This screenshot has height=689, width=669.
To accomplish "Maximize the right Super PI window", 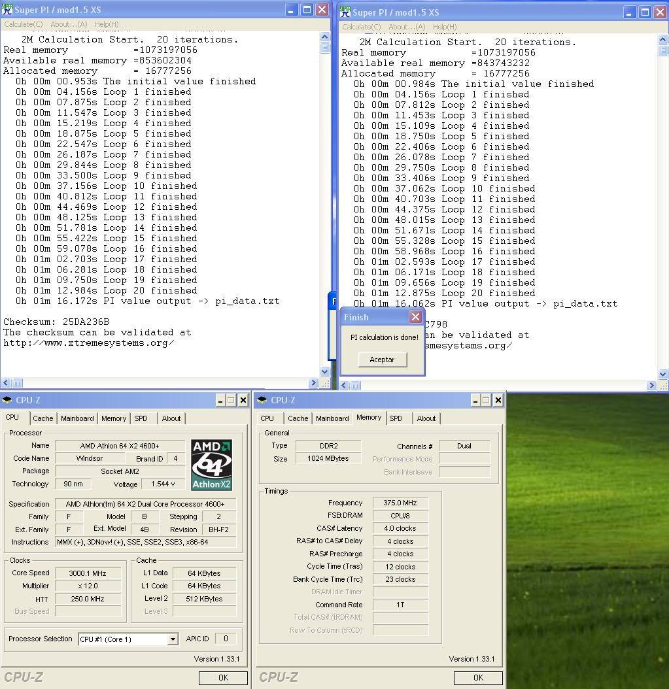I will (x=645, y=12).
